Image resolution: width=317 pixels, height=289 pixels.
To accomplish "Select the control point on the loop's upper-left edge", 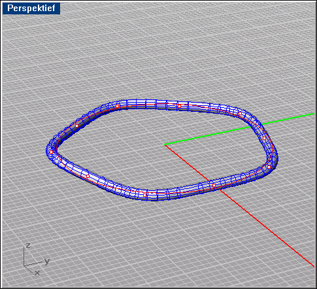I will click(76, 126).
